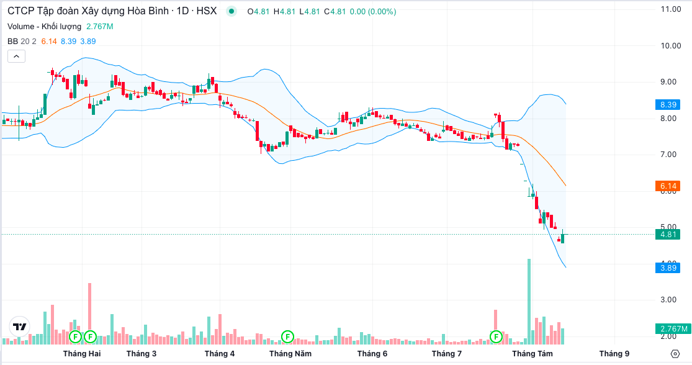692x365 pixels.
Task: Click the Tháng 3 time-axis label
Action: pyautogui.click(x=142, y=354)
